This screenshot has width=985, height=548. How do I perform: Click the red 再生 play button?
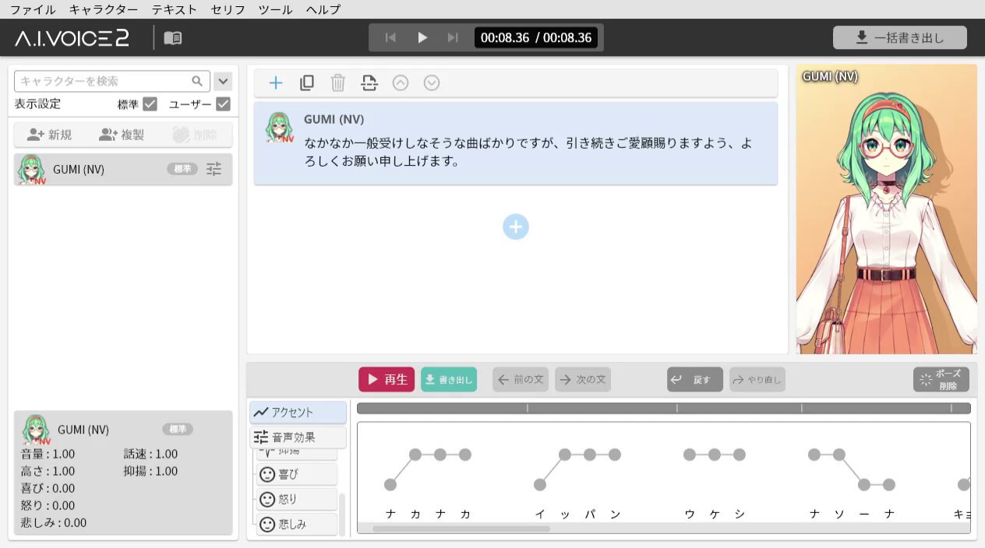[387, 380]
